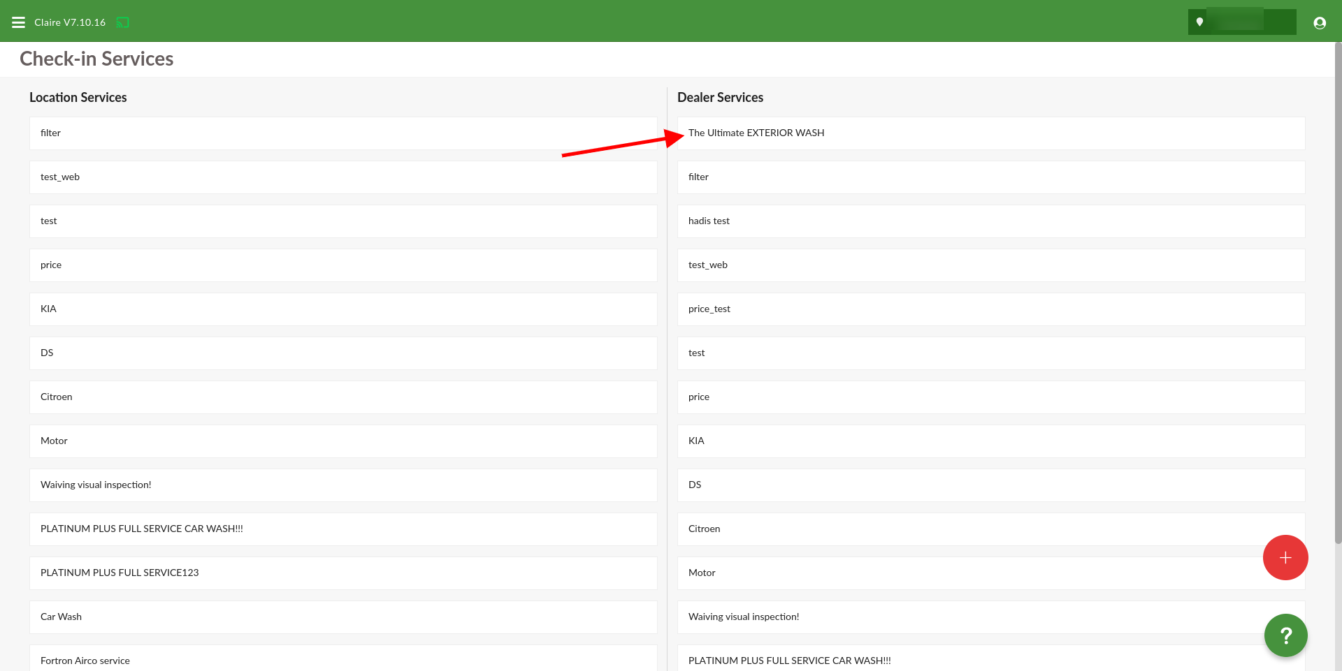Open filter row under Location Services
The height and width of the screenshot is (671, 1342).
[342, 133]
